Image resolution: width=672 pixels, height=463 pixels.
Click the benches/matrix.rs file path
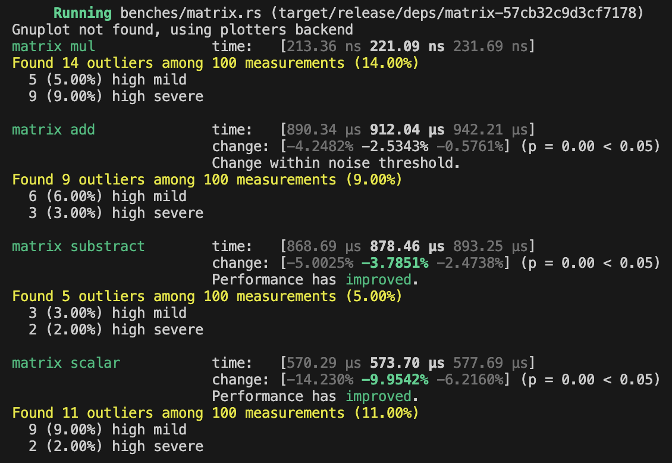click(178, 12)
